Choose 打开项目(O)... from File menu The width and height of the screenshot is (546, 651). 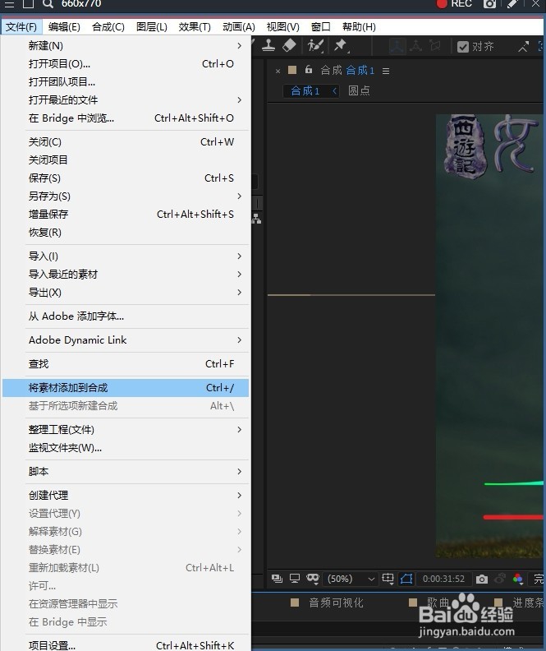click(125, 64)
